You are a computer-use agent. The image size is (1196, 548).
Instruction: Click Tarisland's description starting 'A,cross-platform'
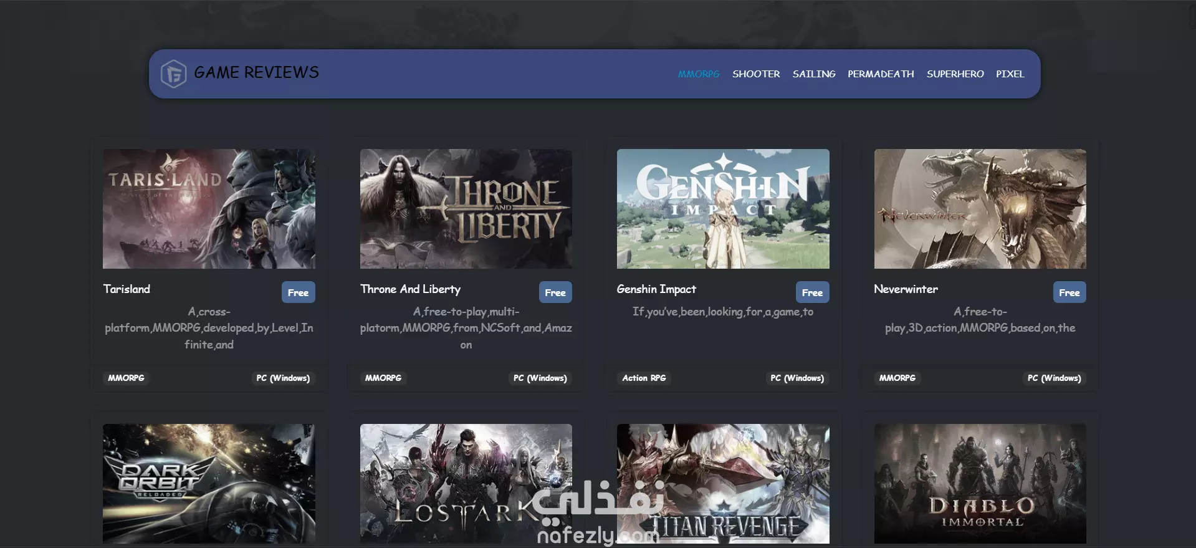(209, 328)
